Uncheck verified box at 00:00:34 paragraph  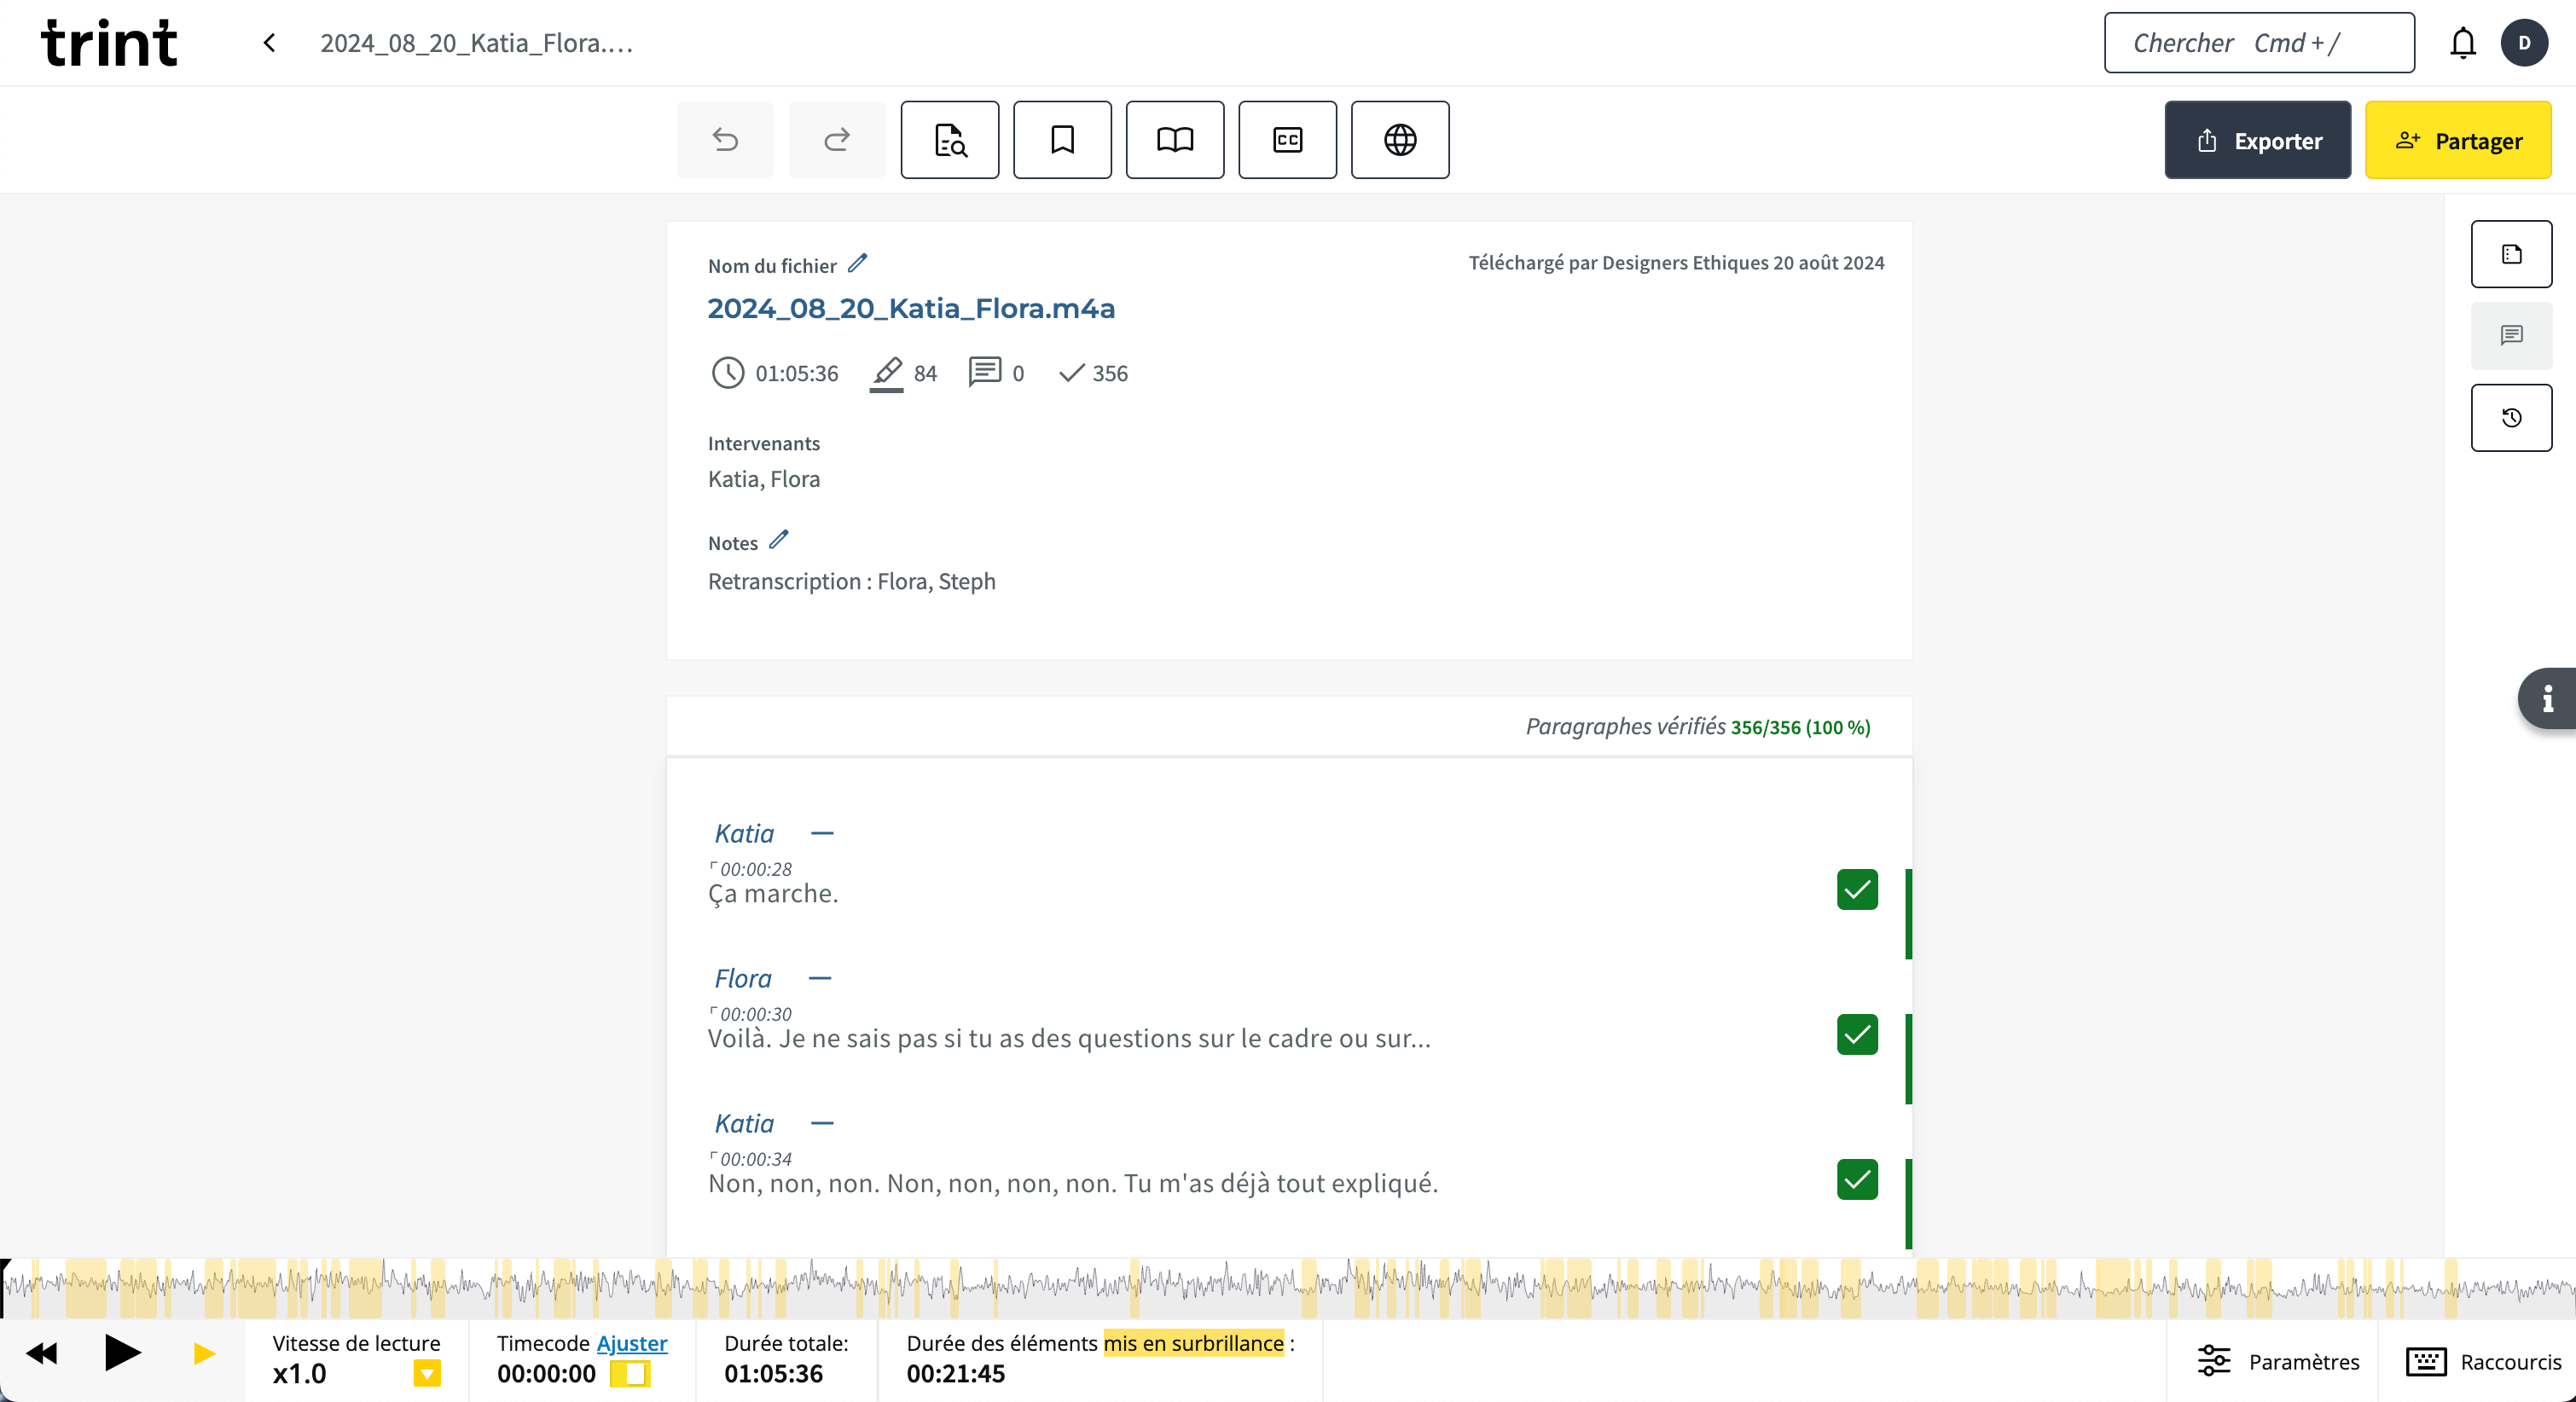point(1856,1180)
